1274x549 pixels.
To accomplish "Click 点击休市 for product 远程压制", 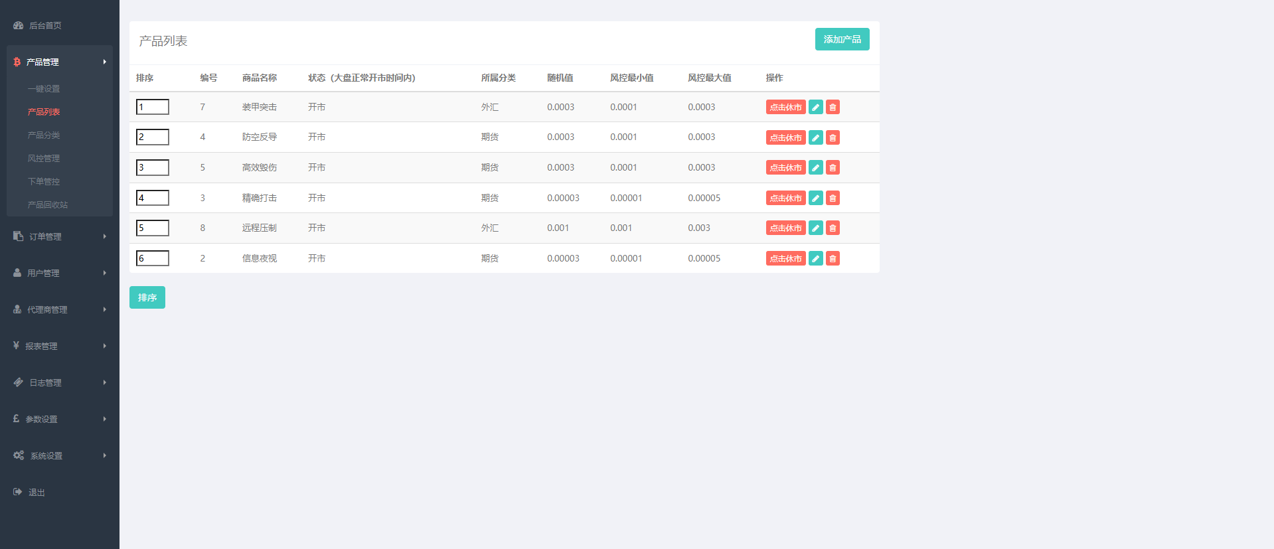I will tap(785, 228).
